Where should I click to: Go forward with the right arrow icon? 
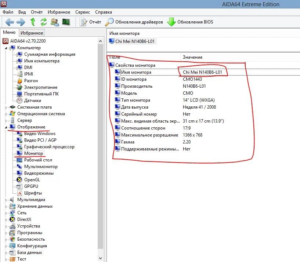point(21,22)
